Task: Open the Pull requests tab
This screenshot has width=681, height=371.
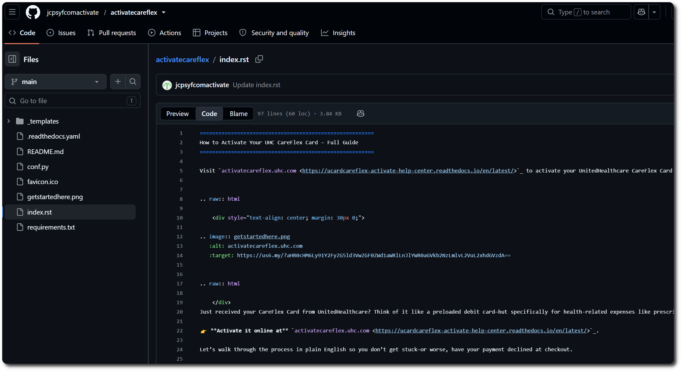Action: (112, 33)
